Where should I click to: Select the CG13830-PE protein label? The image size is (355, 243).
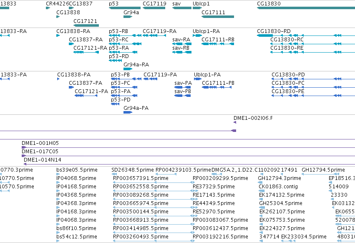288,91
